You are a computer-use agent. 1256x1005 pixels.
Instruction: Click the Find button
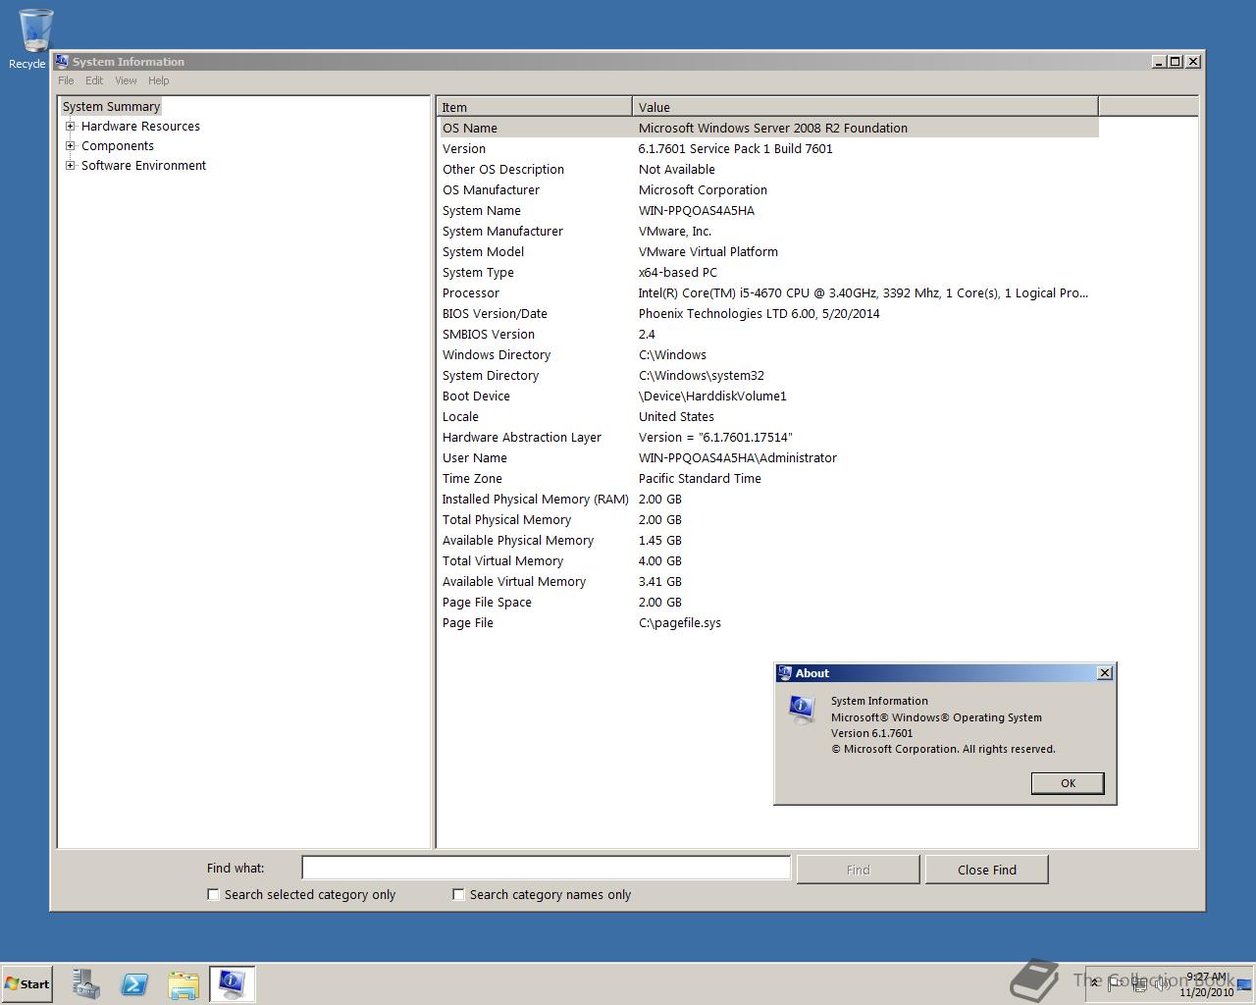tap(858, 870)
